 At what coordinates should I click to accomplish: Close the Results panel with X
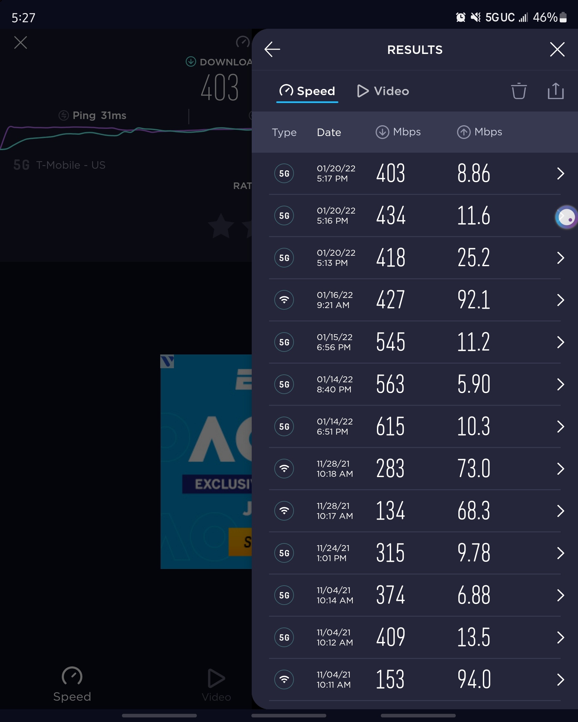pos(557,50)
